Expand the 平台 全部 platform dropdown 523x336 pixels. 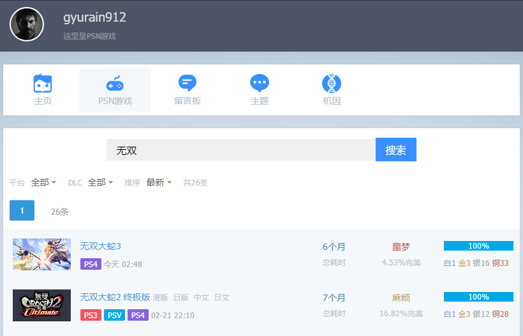(43, 182)
